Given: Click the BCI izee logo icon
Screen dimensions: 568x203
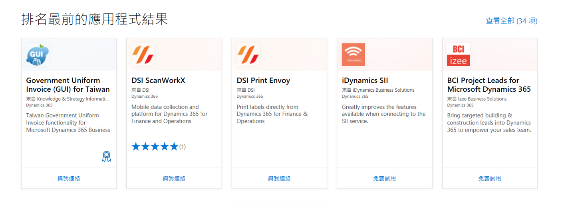Looking at the screenshot, I should 459,55.
